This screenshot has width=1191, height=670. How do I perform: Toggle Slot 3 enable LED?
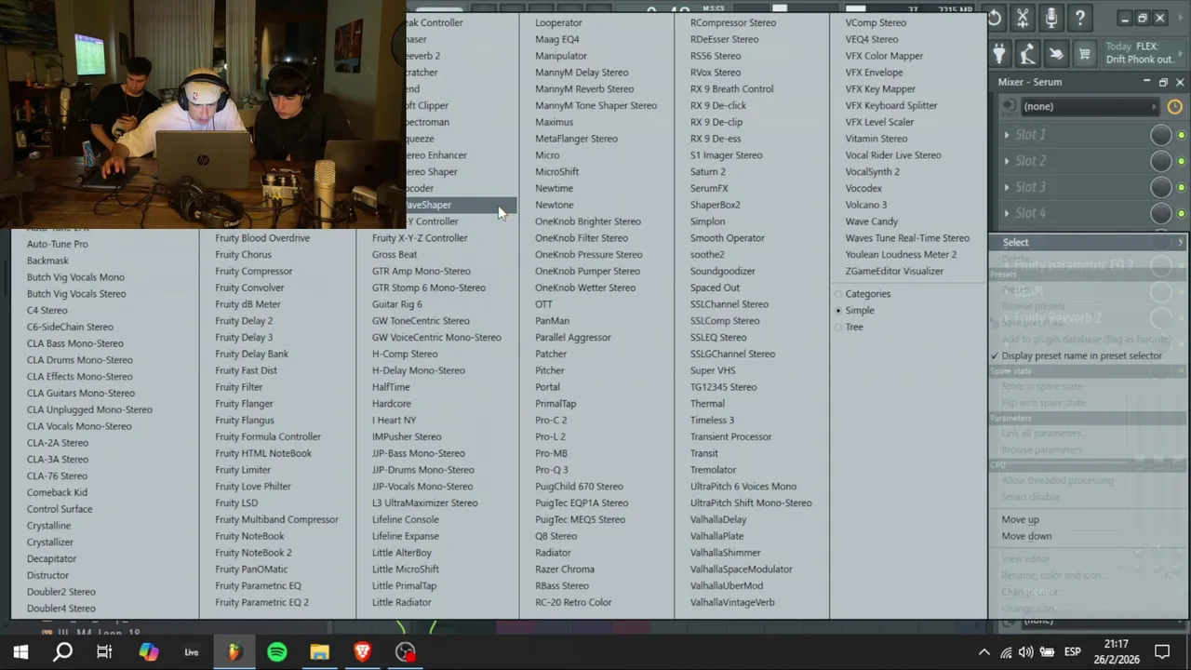[1181, 188]
